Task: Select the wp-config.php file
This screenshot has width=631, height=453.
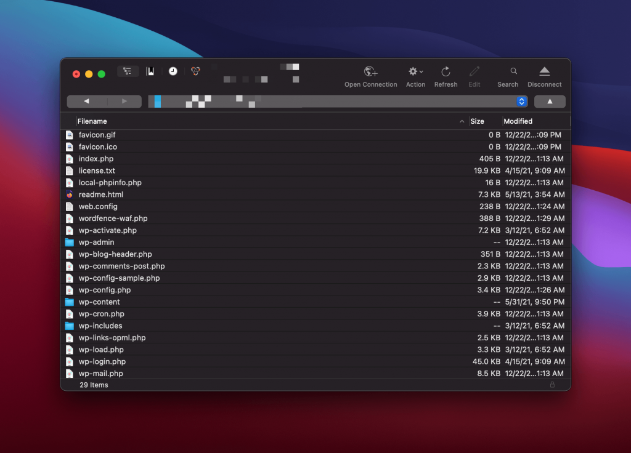Action: tap(105, 290)
